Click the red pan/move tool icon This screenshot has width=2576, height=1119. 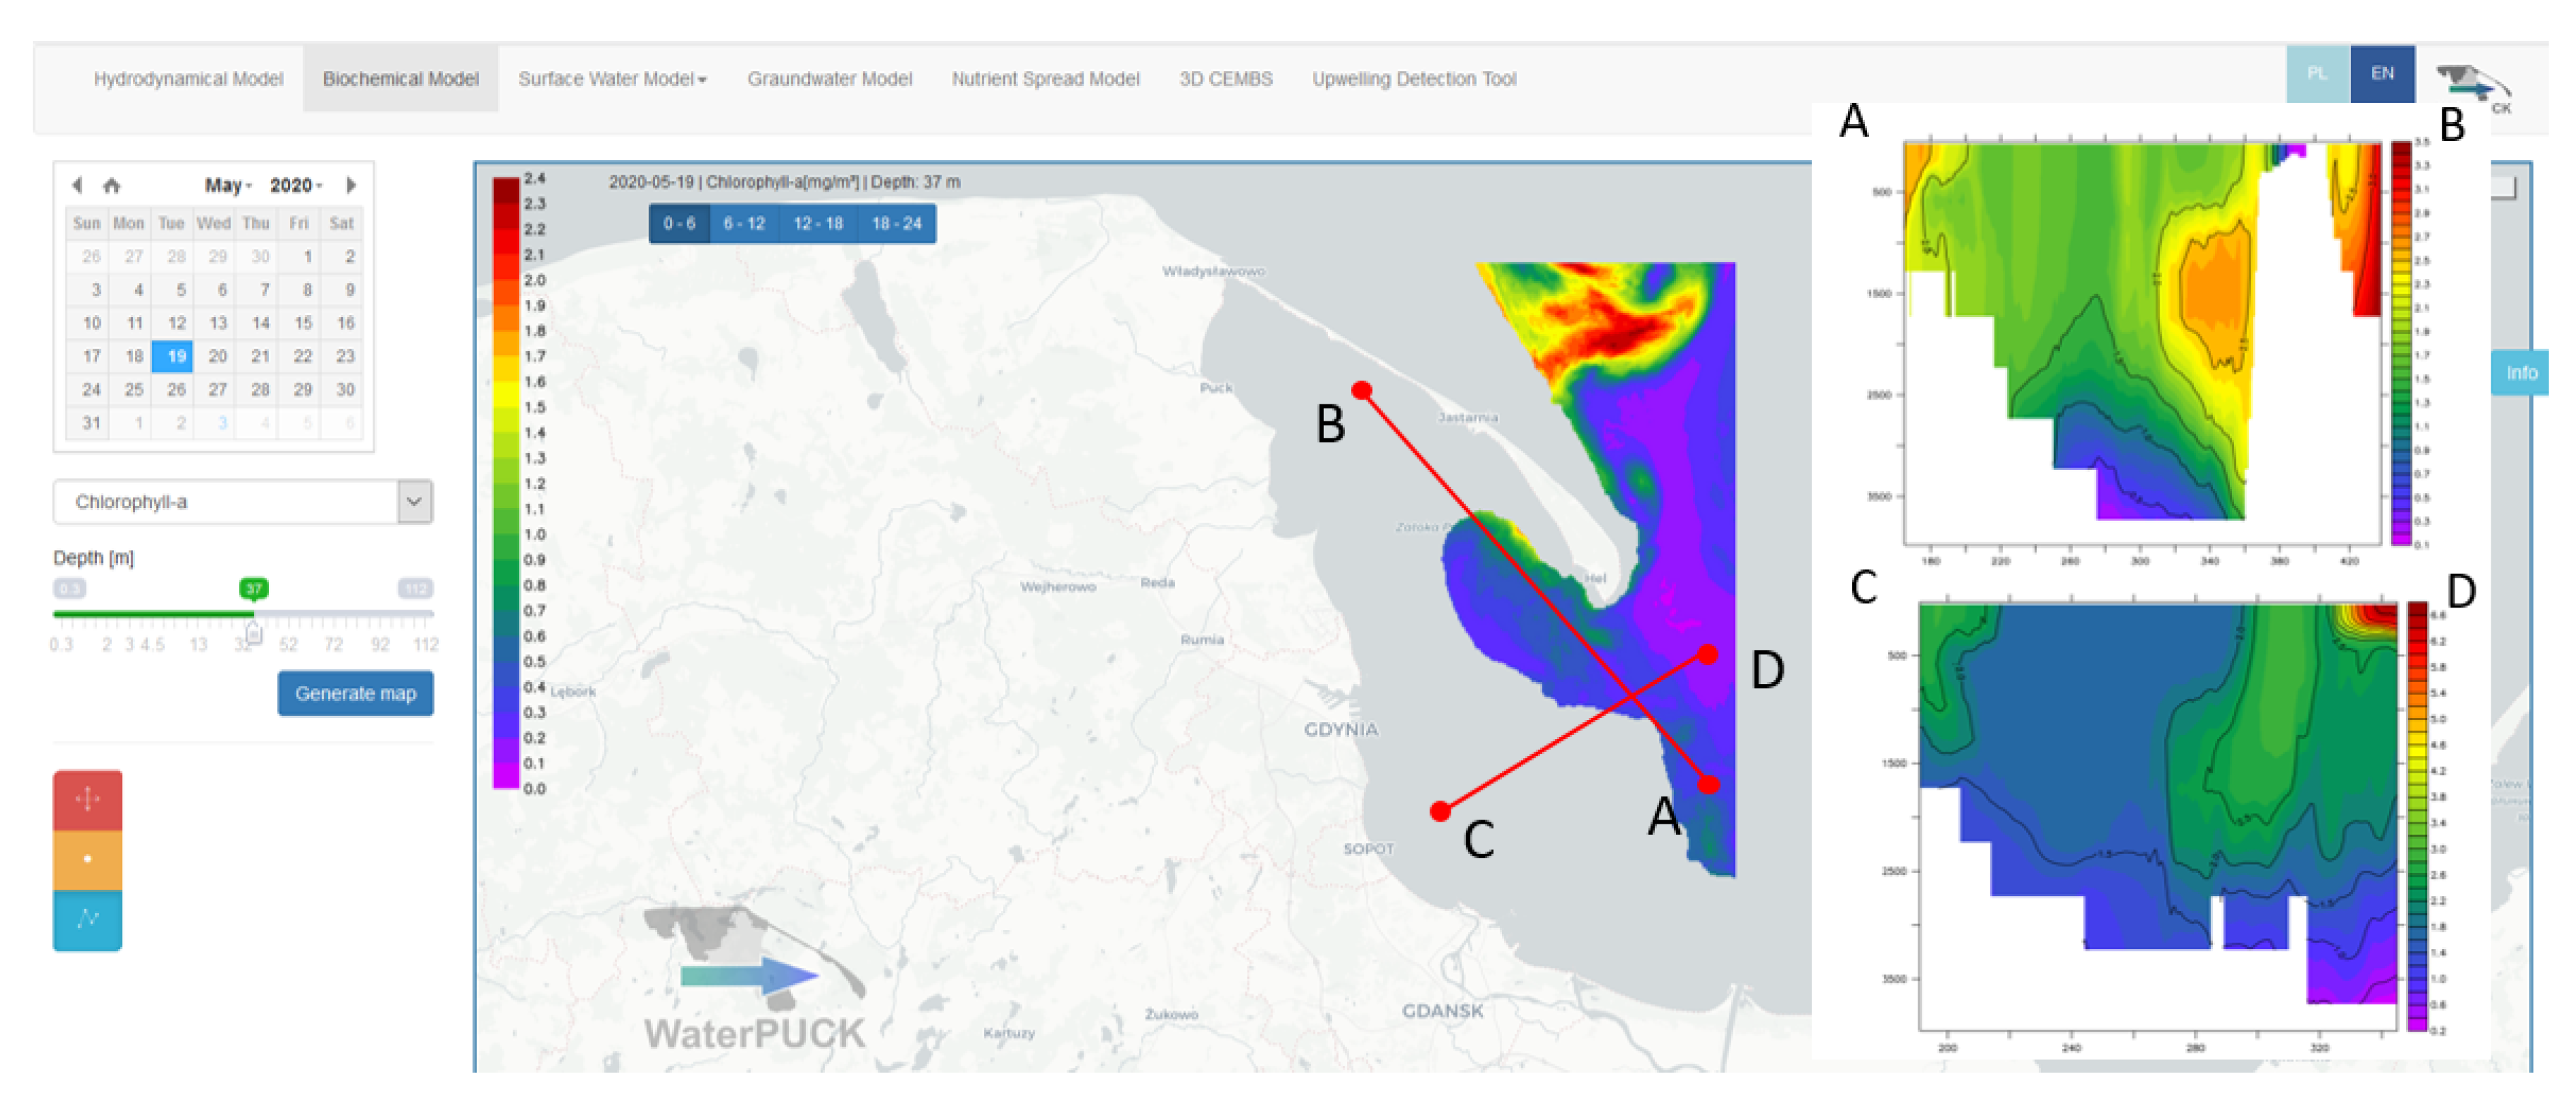click(88, 799)
